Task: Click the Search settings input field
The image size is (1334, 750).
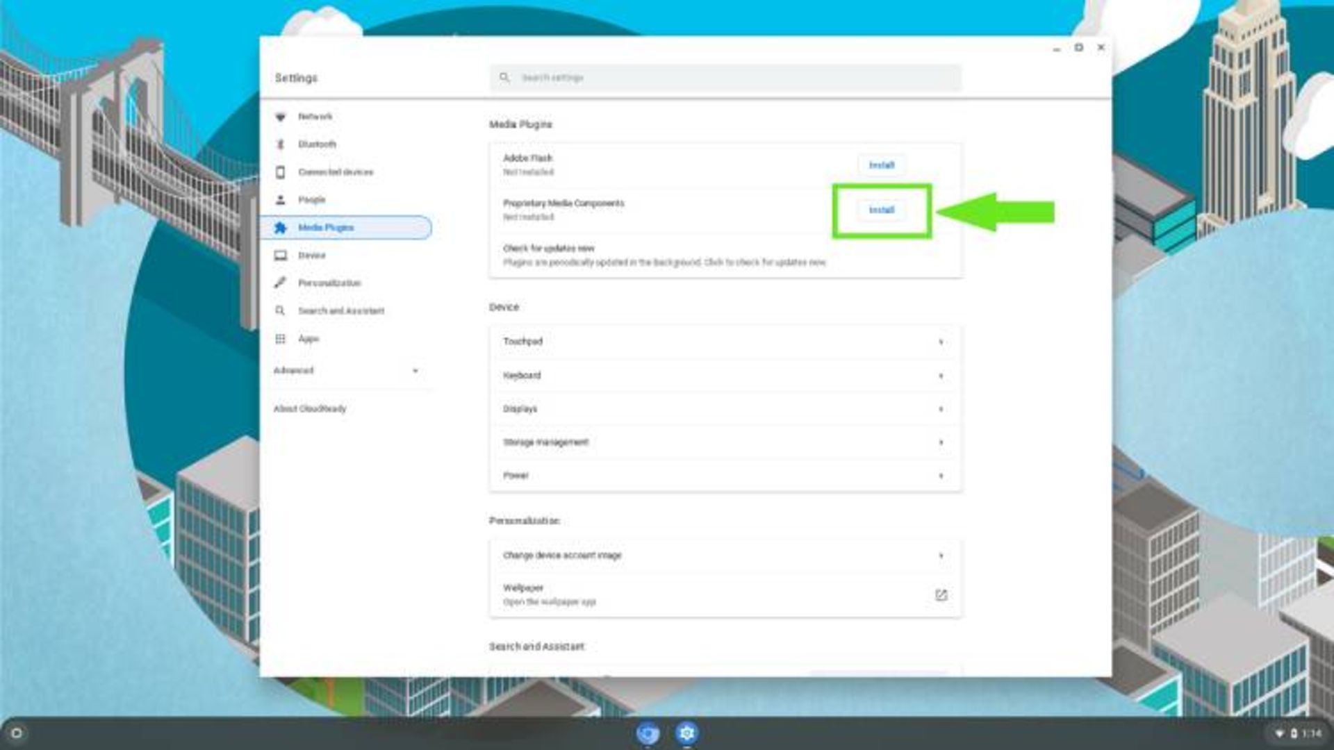Action: pyautogui.click(x=725, y=77)
